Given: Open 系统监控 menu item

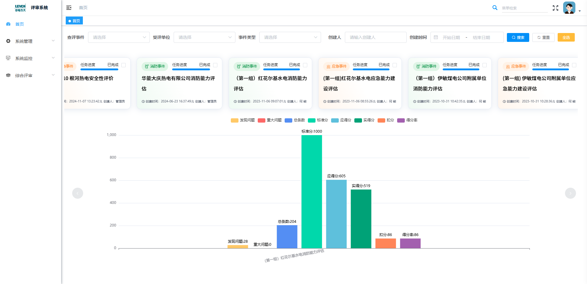Looking at the screenshot, I should pos(31,58).
